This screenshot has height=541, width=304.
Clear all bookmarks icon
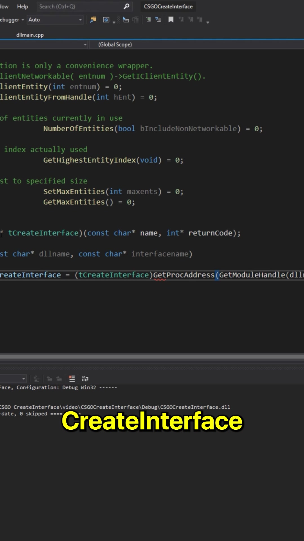point(200,19)
